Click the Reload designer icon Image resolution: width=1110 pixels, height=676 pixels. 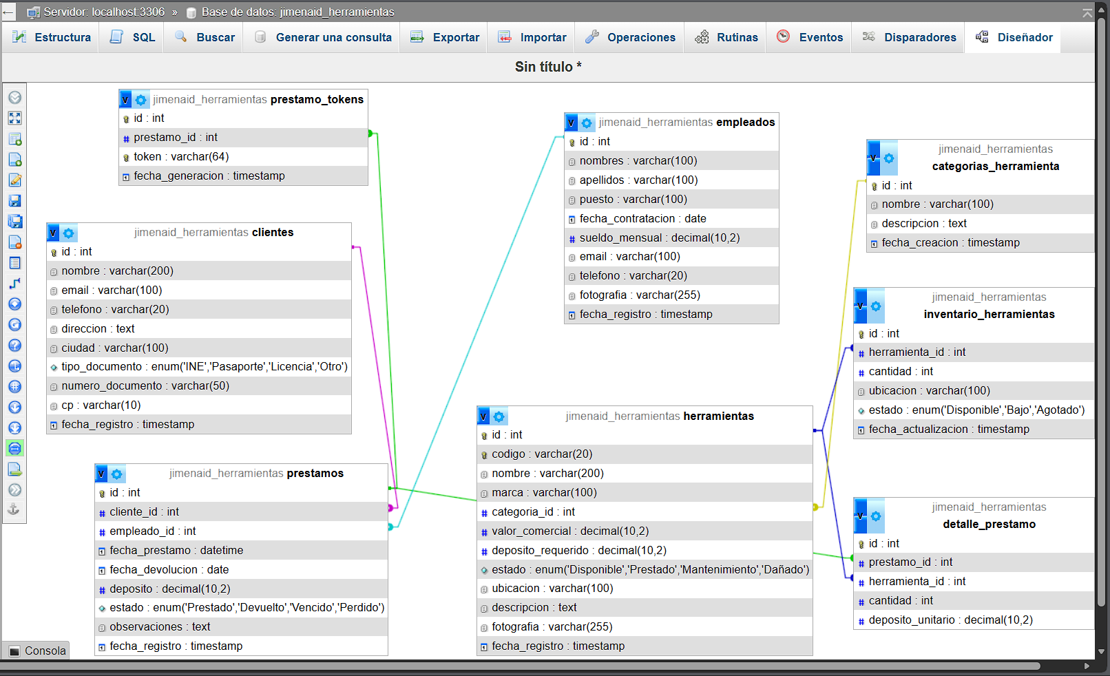point(14,325)
